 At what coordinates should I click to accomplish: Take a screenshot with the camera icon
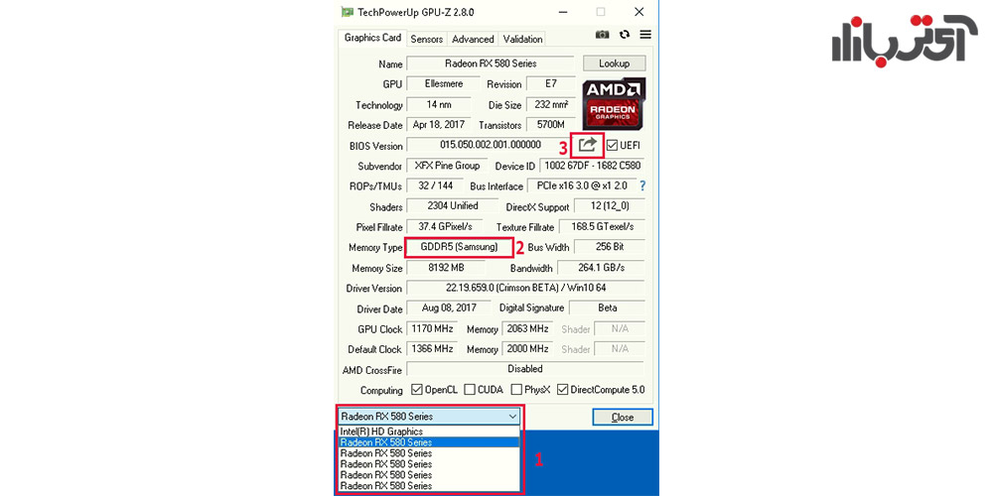click(603, 35)
